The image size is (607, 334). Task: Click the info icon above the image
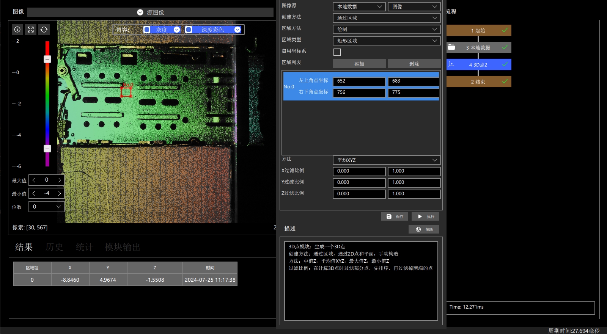[x=17, y=30]
